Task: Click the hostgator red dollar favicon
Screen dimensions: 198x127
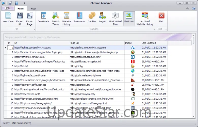Action: 133,61
